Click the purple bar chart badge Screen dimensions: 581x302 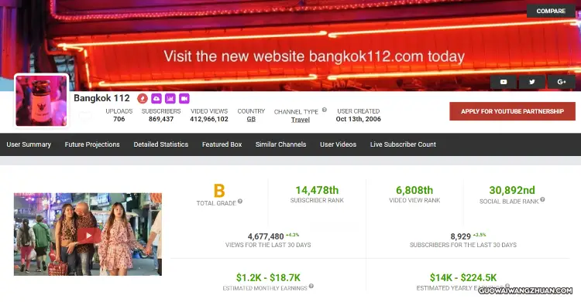pyautogui.click(x=170, y=98)
